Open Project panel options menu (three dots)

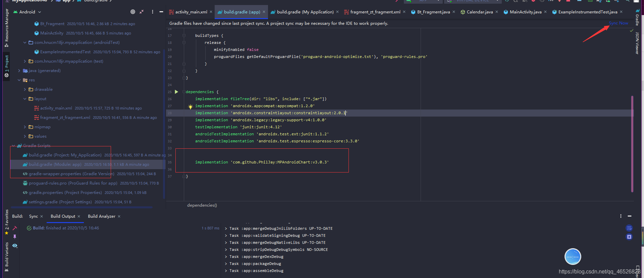[x=152, y=12]
